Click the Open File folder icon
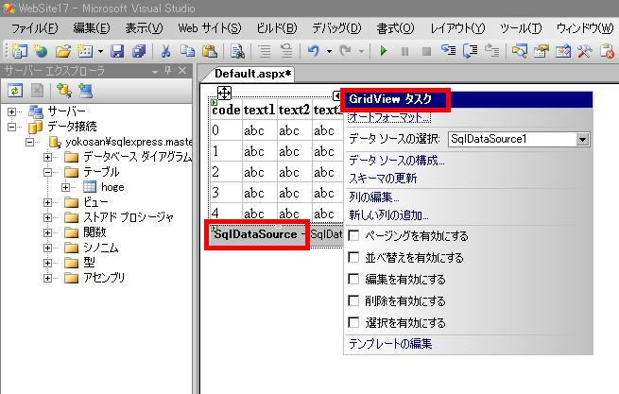The width and height of the screenshot is (619, 394). tap(62, 51)
